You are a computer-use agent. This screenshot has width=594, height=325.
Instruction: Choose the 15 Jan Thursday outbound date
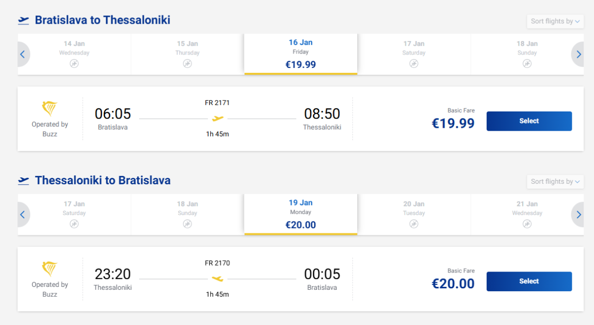click(188, 54)
